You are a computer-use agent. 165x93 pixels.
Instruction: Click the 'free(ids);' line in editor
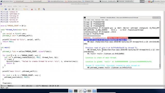coord(7,83)
